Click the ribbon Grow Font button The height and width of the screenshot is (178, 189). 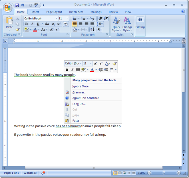click(x=51, y=29)
